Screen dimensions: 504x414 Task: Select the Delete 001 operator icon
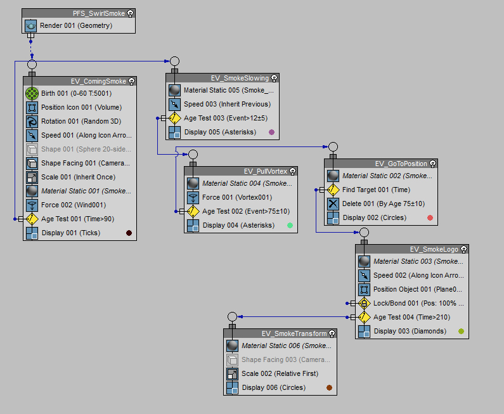coord(333,204)
